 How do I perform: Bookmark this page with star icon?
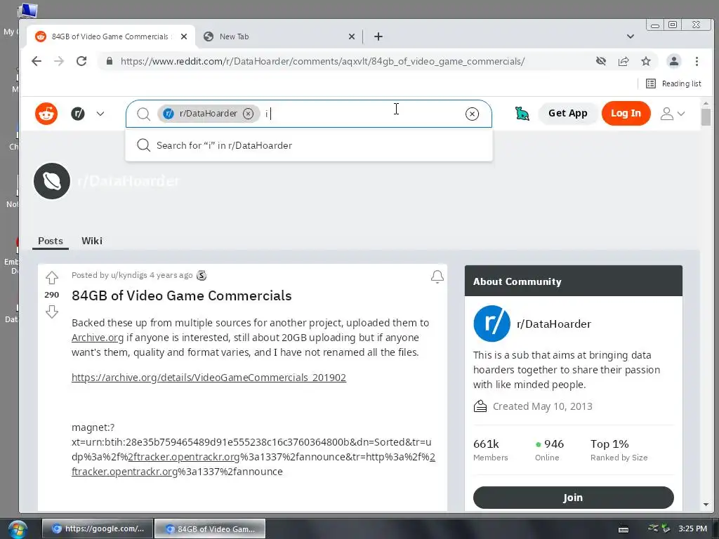[646, 61]
